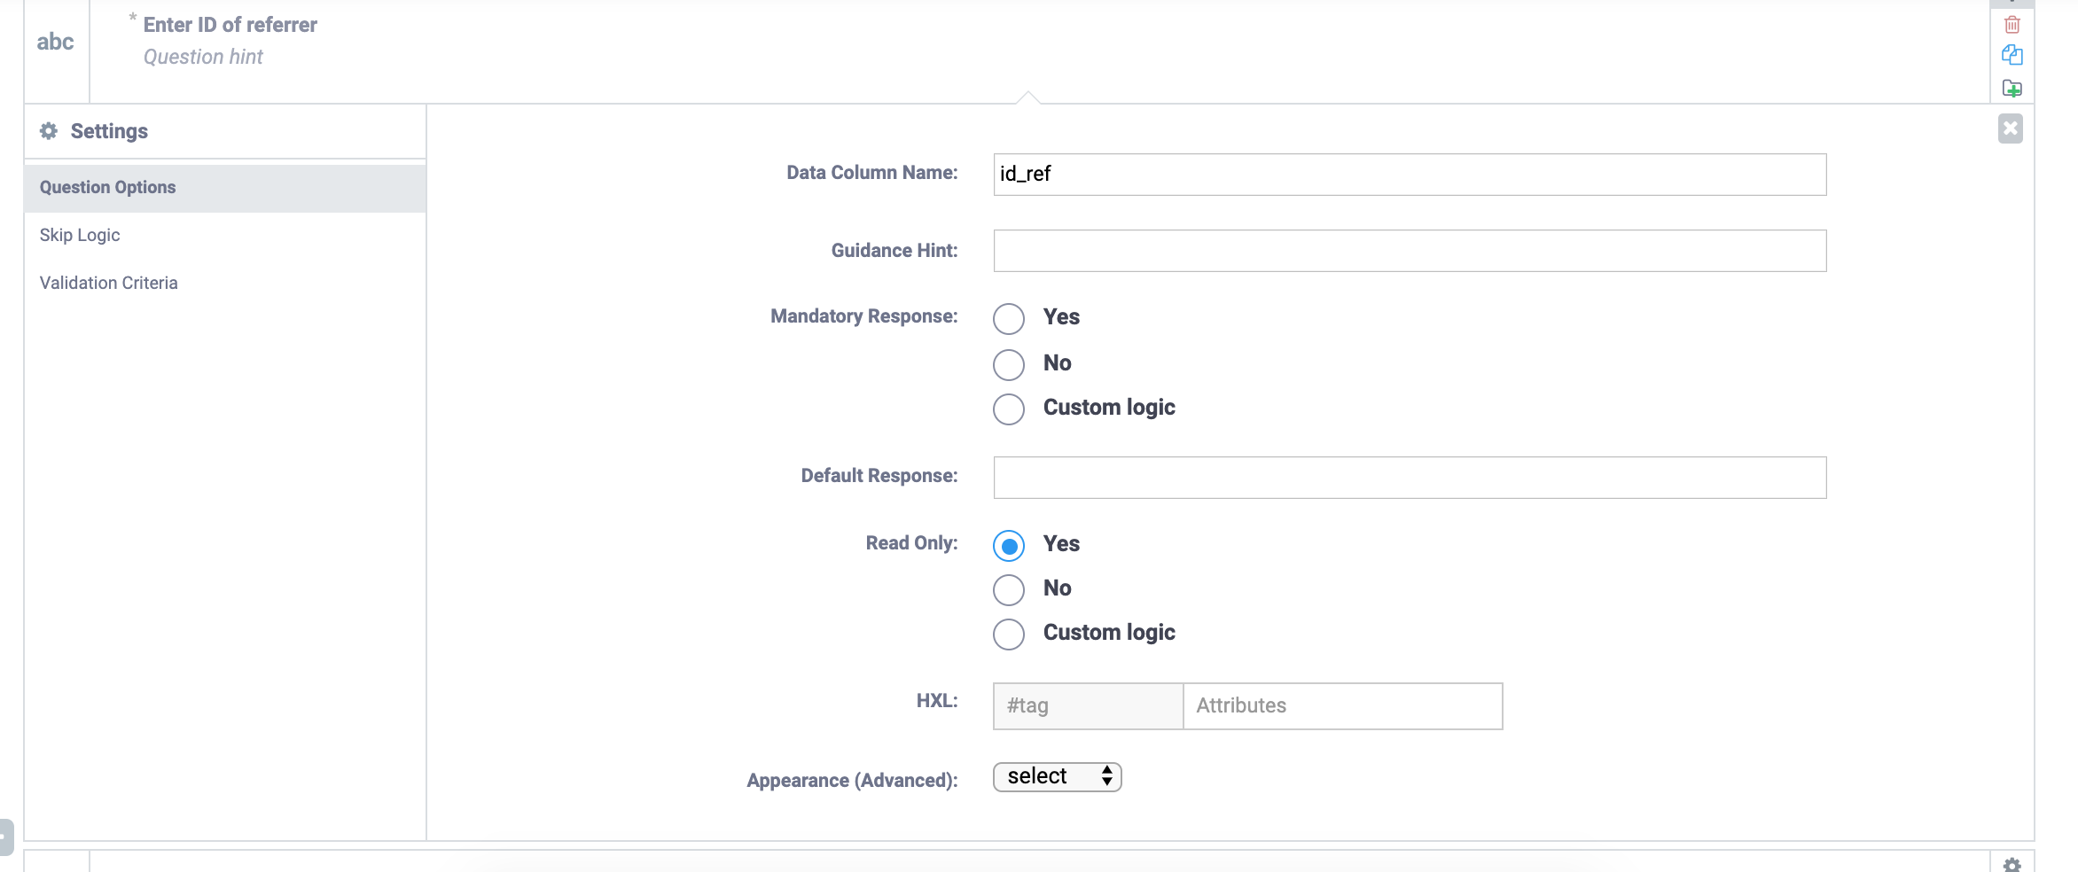Click the Question hint placeholder text
The width and height of the screenshot is (2078, 872).
point(202,56)
